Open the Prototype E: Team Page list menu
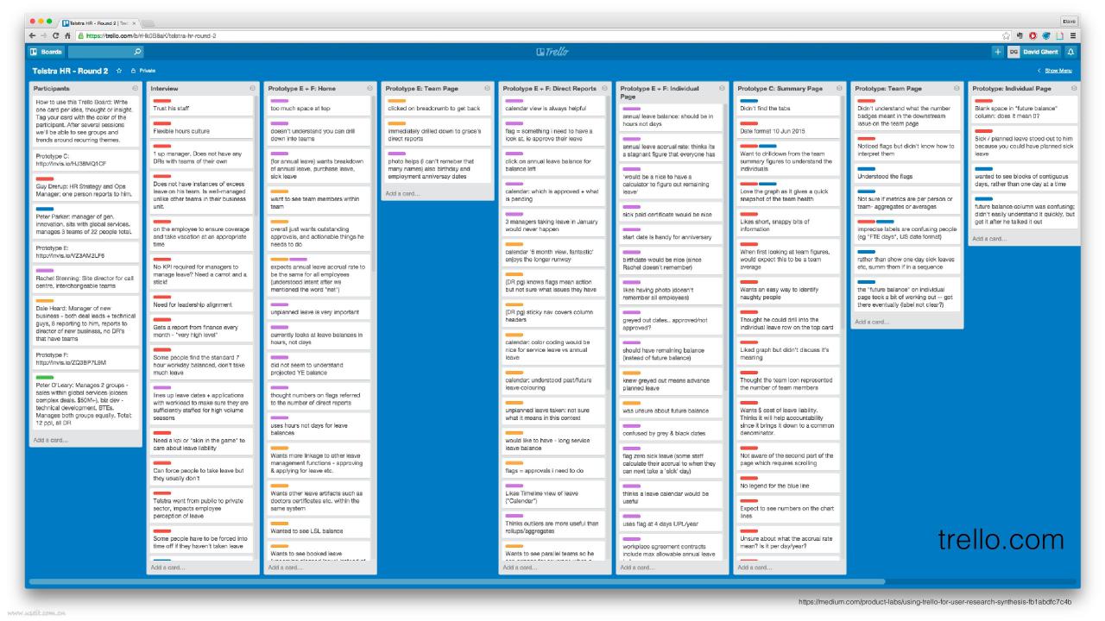This screenshot has height=621, width=1105. (487, 88)
